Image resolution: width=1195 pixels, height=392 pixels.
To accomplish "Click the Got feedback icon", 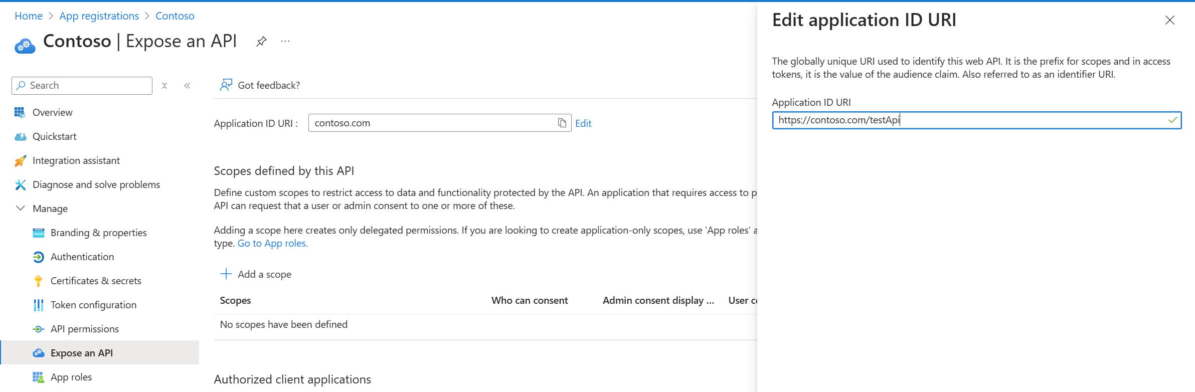I will 226,85.
